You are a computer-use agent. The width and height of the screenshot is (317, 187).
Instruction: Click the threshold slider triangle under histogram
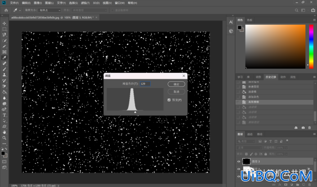pyautogui.click(x=135, y=112)
